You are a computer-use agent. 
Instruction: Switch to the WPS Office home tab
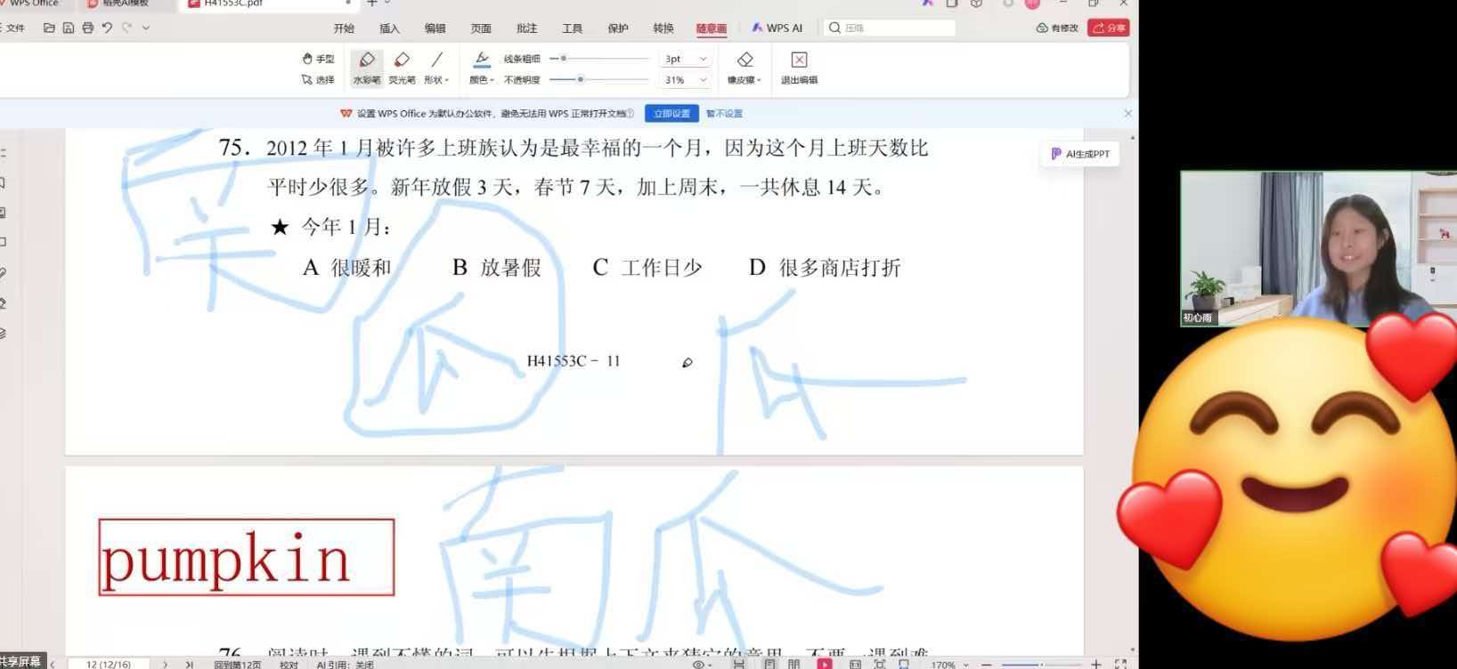click(x=33, y=4)
